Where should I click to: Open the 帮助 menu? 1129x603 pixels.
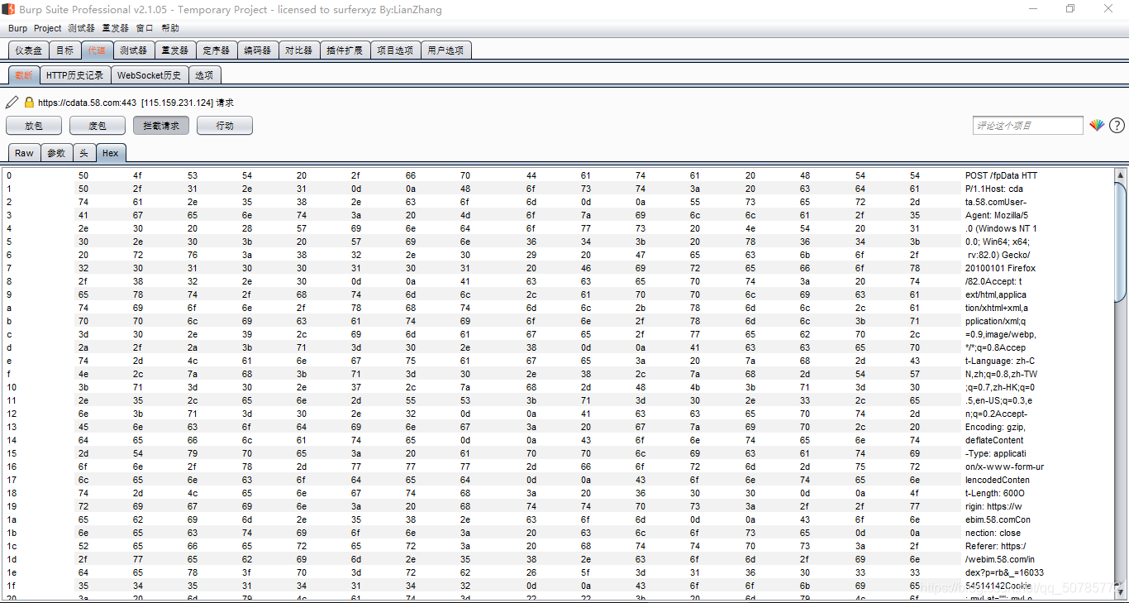pyautogui.click(x=170, y=28)
